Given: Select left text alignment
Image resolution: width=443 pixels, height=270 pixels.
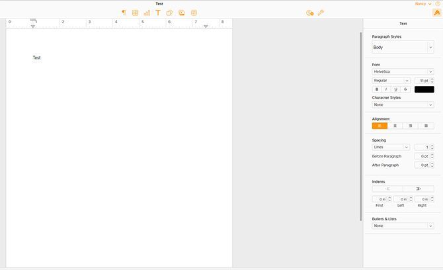Looking at the screenshot, I should pos(380,126).
